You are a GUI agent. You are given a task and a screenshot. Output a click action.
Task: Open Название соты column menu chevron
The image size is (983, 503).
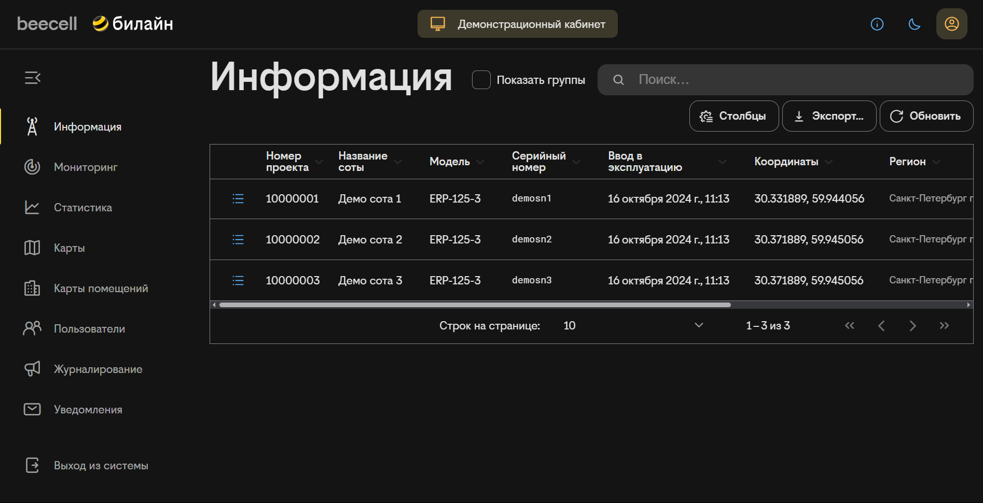coord(398,162)
